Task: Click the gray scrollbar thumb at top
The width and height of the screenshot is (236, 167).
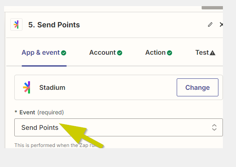Action: point(212,8)
